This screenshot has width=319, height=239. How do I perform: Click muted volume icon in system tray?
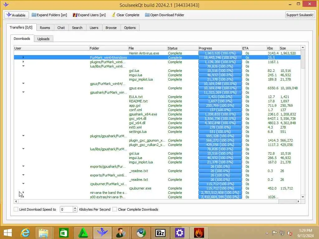(289, 233)
